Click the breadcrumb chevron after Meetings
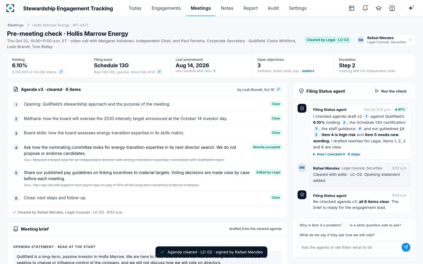This screenshot has height=264, width=423. (x=28, y=25)
